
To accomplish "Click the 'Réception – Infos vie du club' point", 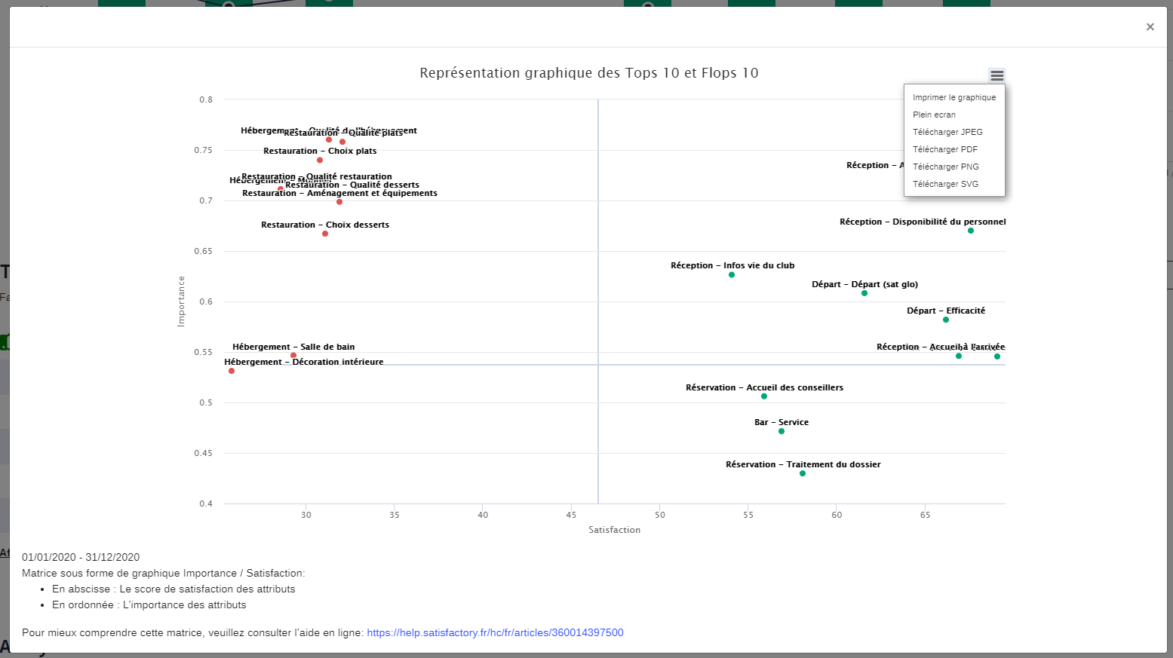I will (x=732, y=275).
